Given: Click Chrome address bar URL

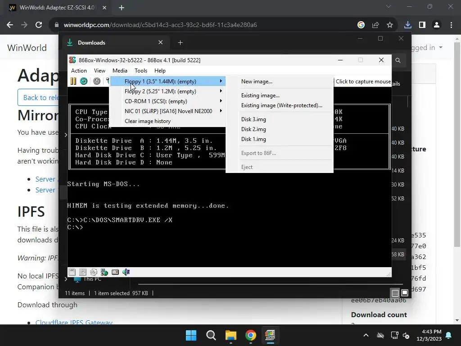Looking at the screenshot, I should 160,25.
